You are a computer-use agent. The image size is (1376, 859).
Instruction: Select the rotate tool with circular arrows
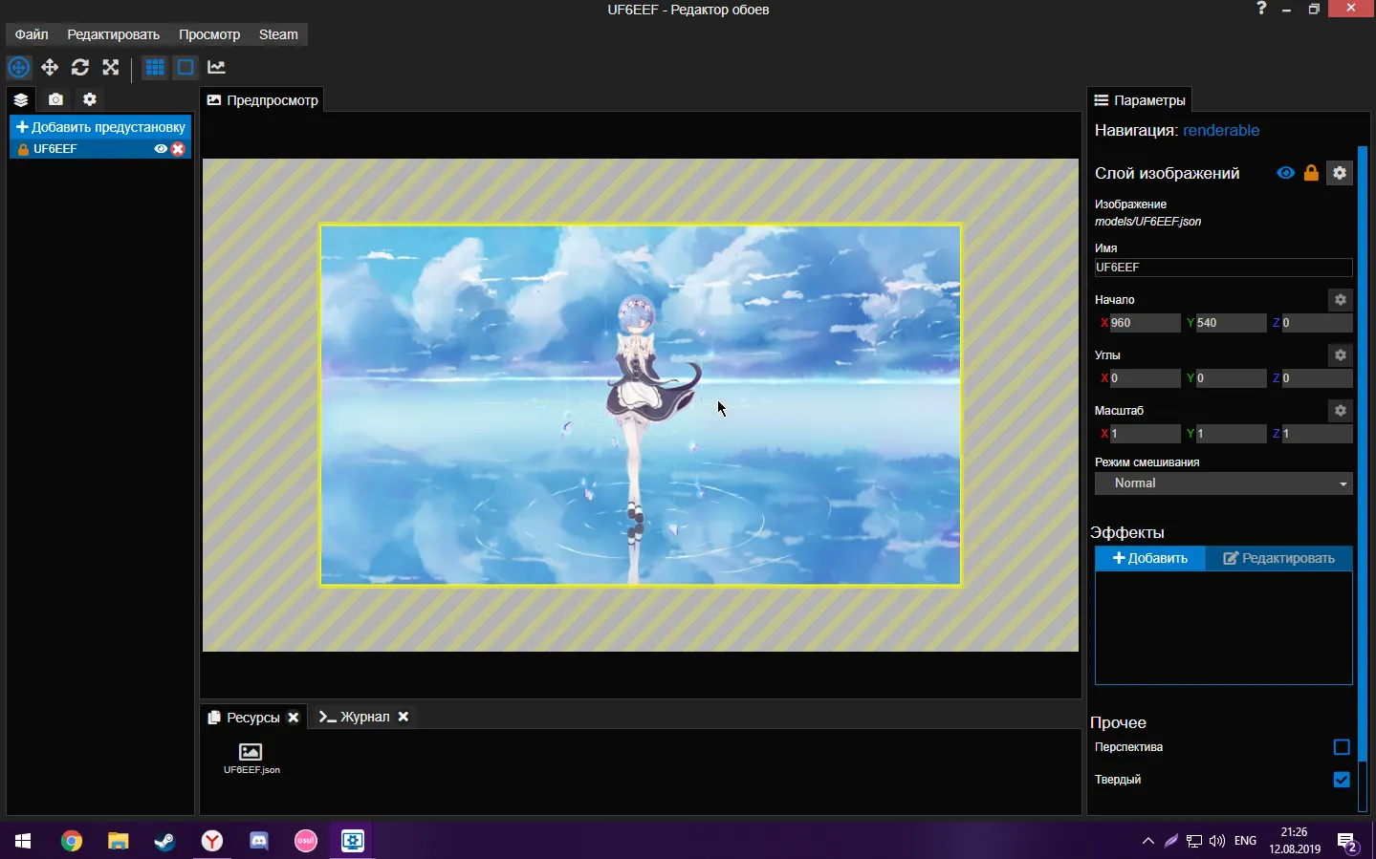[80, 67]
